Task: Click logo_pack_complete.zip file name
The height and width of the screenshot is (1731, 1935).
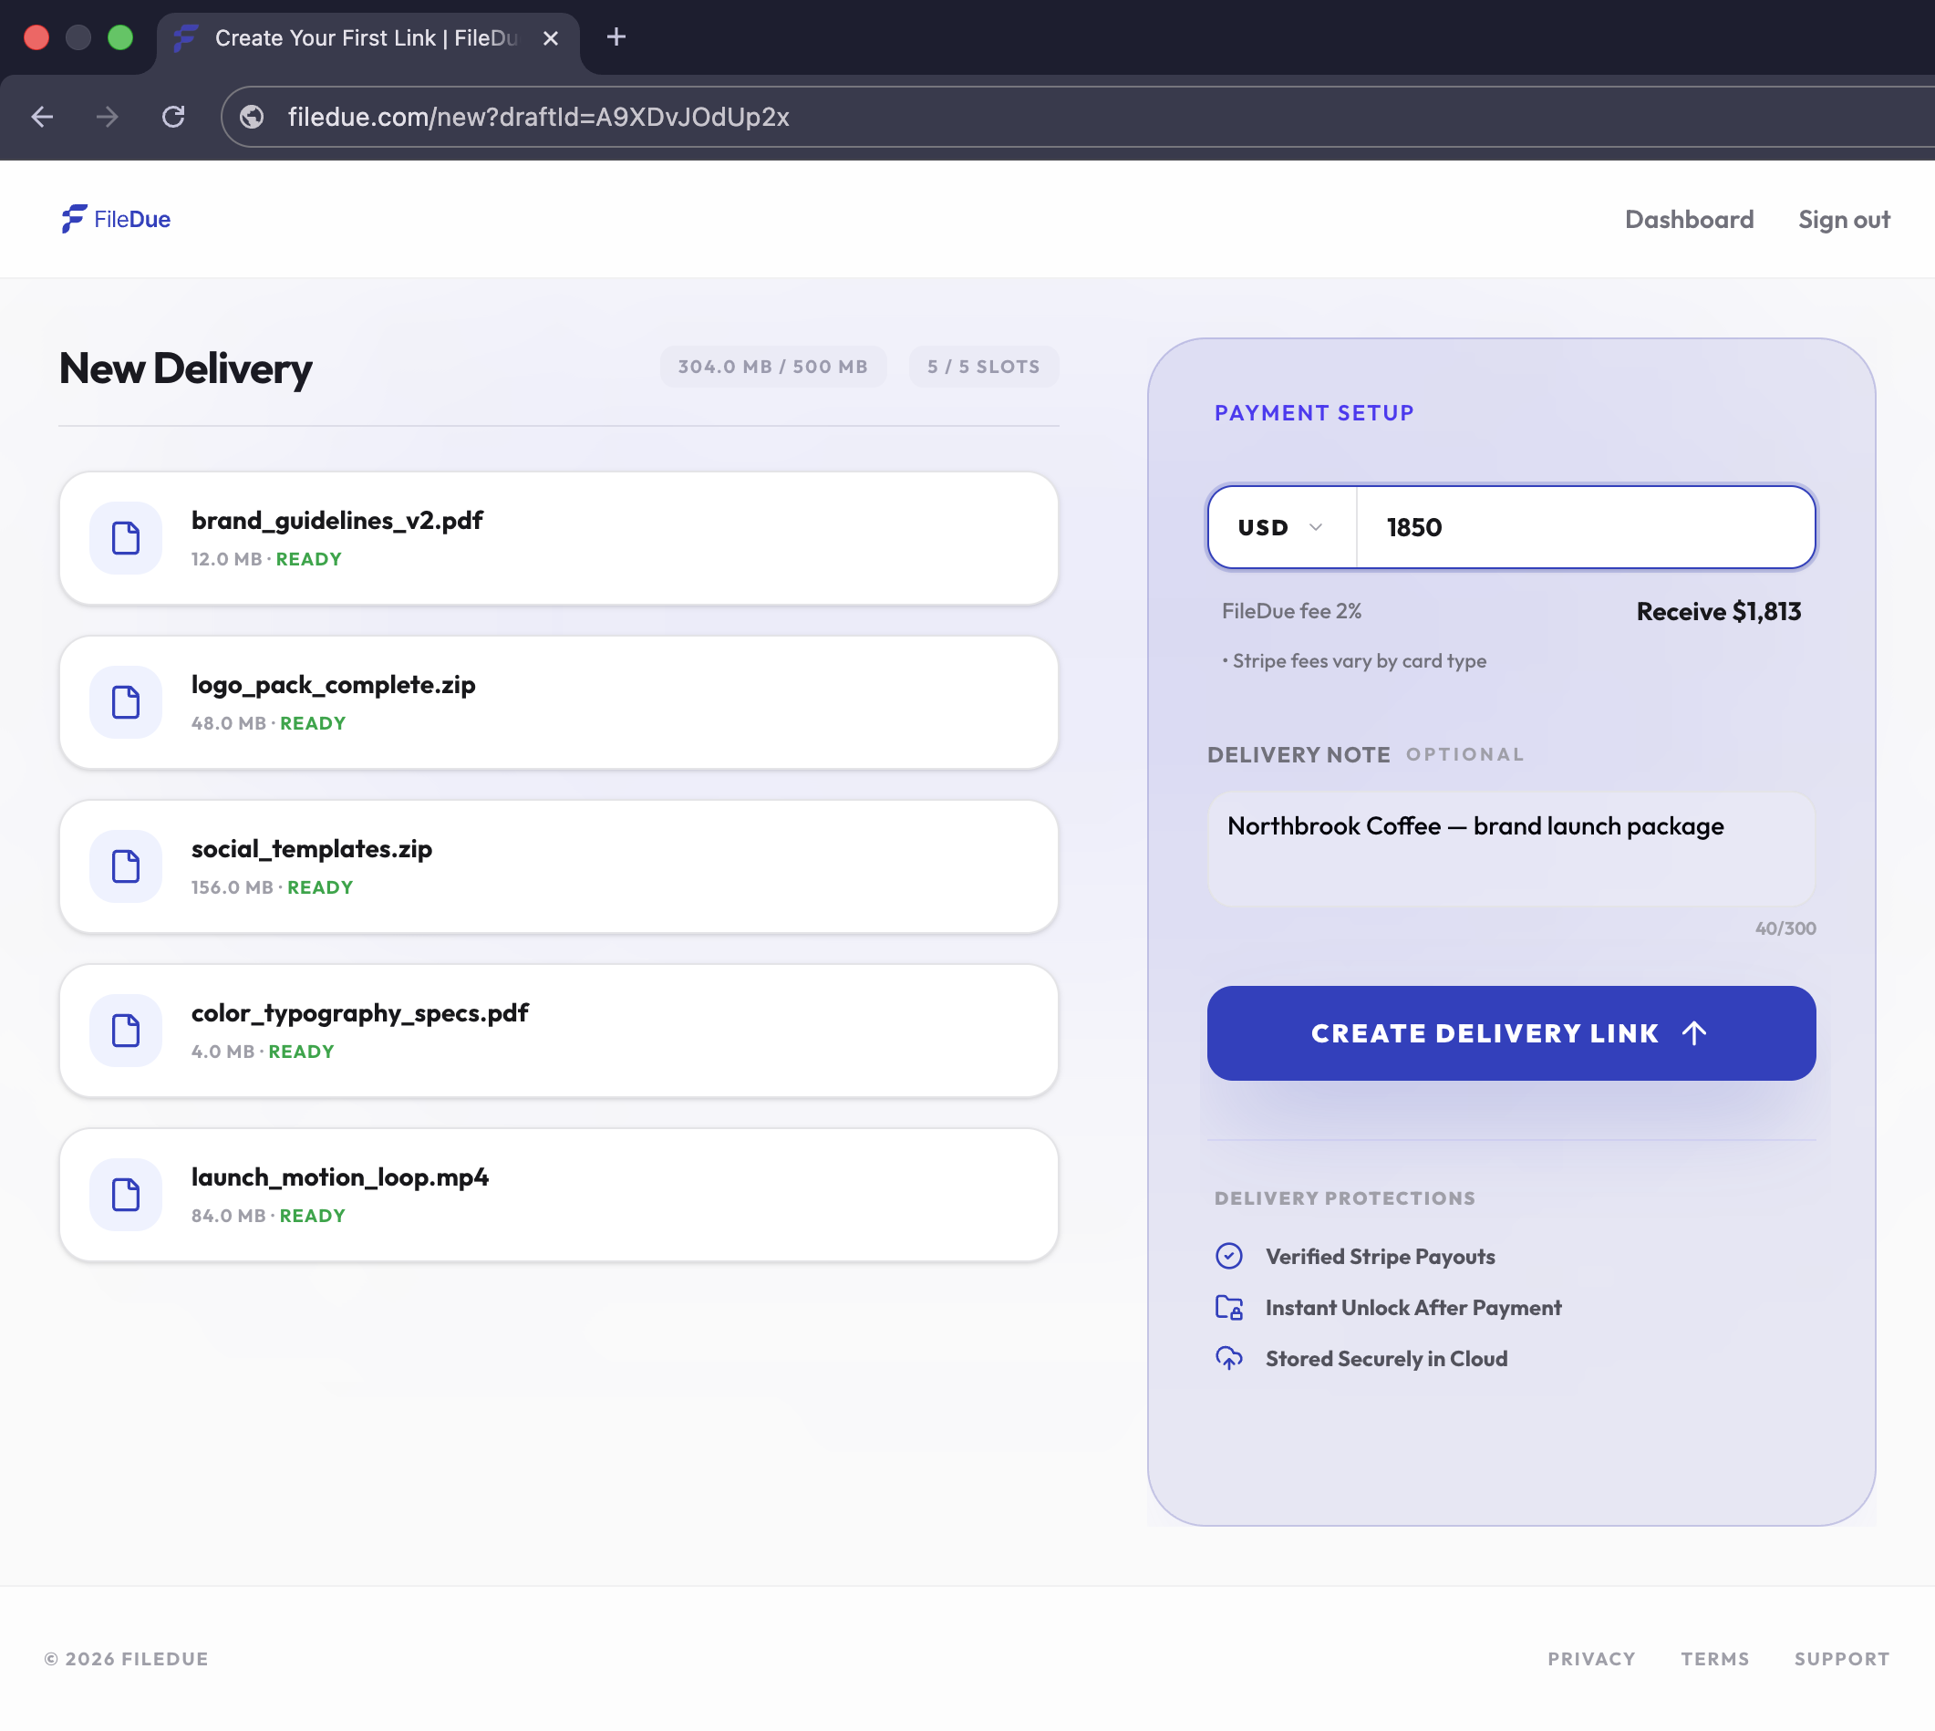Action: (x=333, y=685)
